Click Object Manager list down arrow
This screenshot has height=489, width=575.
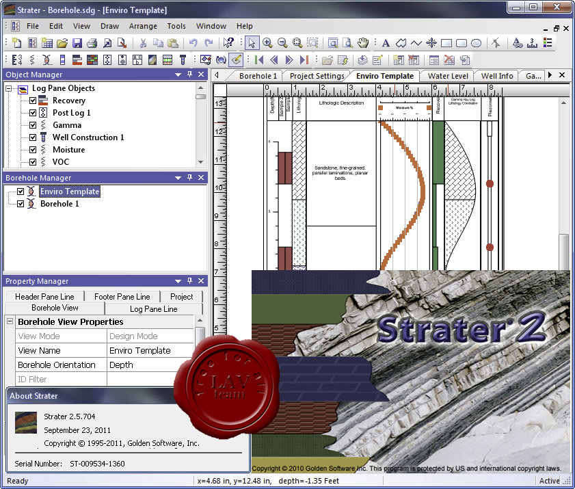(200, 162)
